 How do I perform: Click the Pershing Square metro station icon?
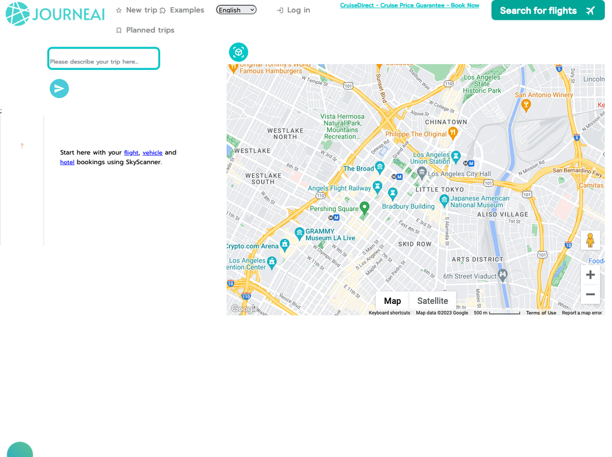333,218
